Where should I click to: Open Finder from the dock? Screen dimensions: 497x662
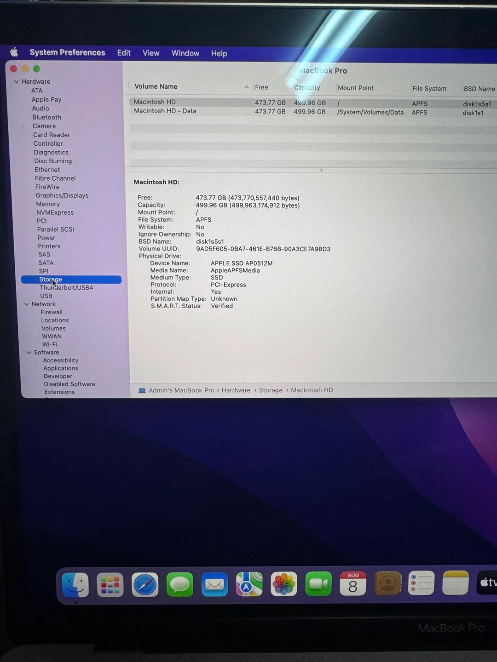(x=75, y=584)
